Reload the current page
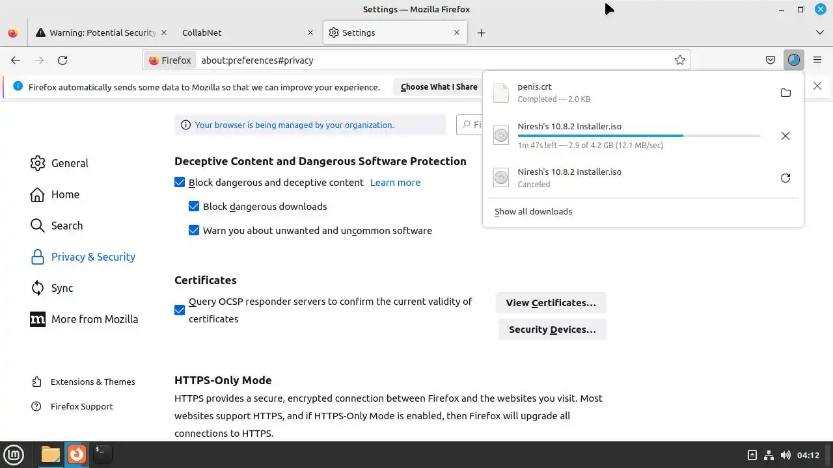The width and height of the screenshot is (833, 468). pos(62,60)
